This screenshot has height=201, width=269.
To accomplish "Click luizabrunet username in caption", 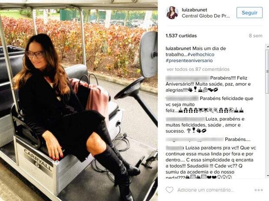I will click(x=178, y=48).
